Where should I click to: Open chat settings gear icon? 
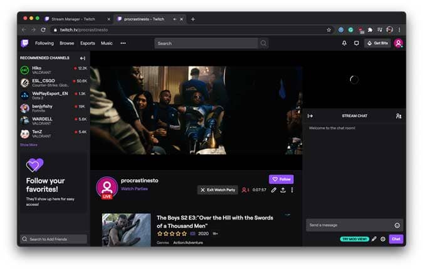(x=383, y=239)
